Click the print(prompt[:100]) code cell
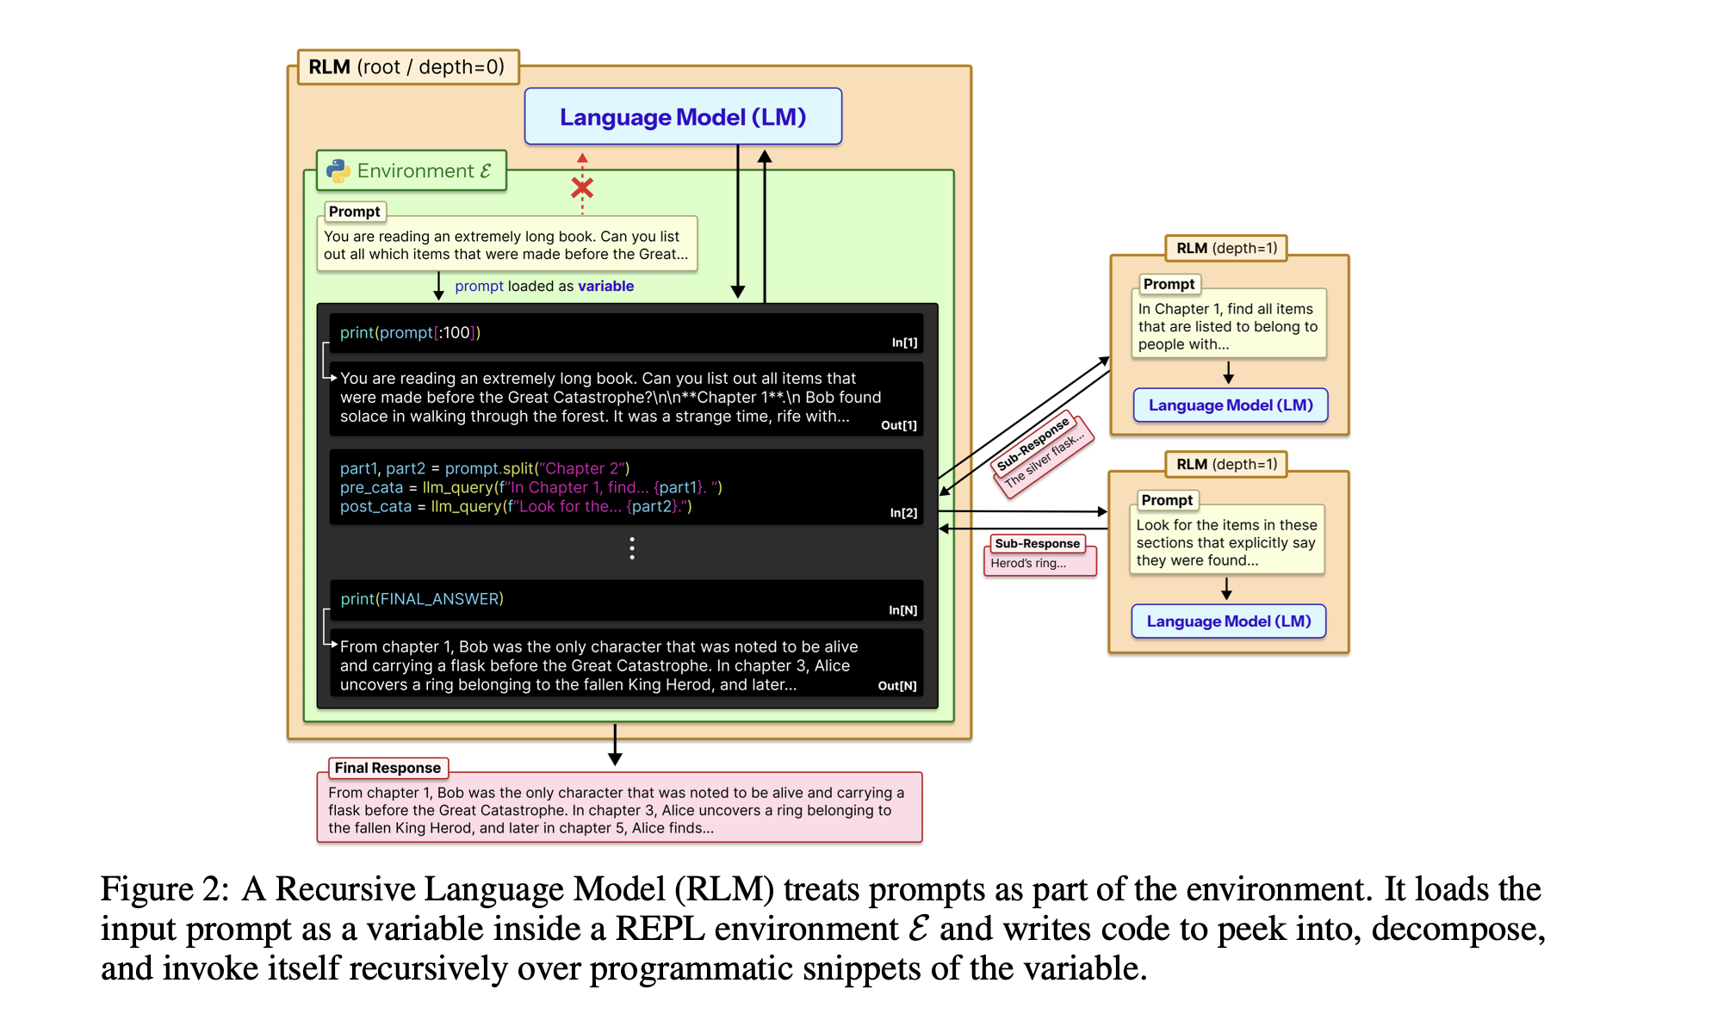This screenshot has height=1014, width=1724. pos(626,333)
